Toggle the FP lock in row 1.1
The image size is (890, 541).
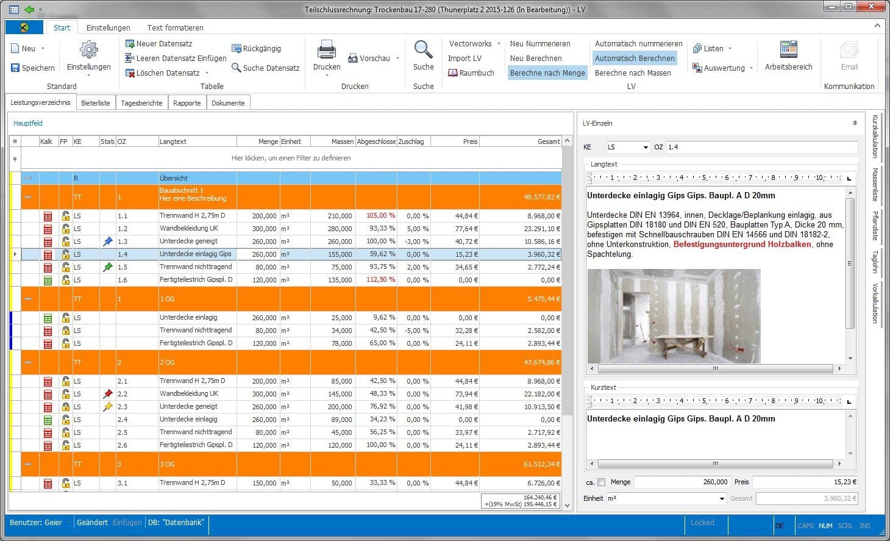(x=65, y=216)
